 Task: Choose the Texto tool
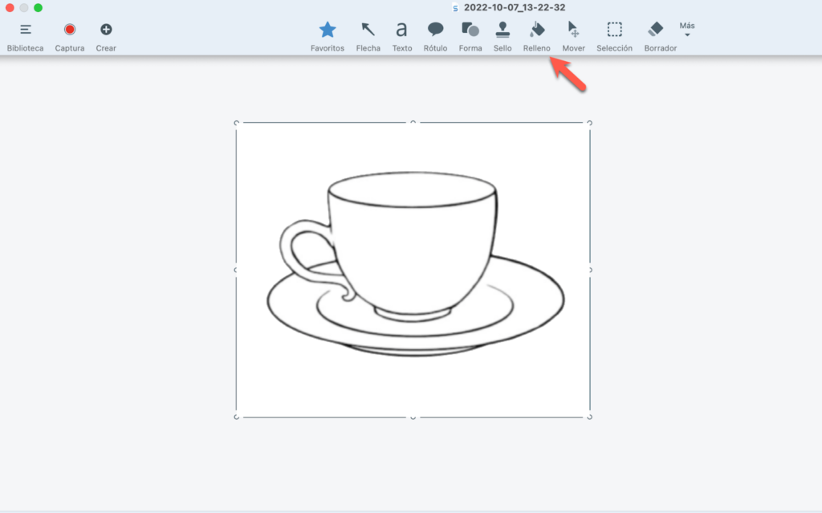[x=402, y=30]
